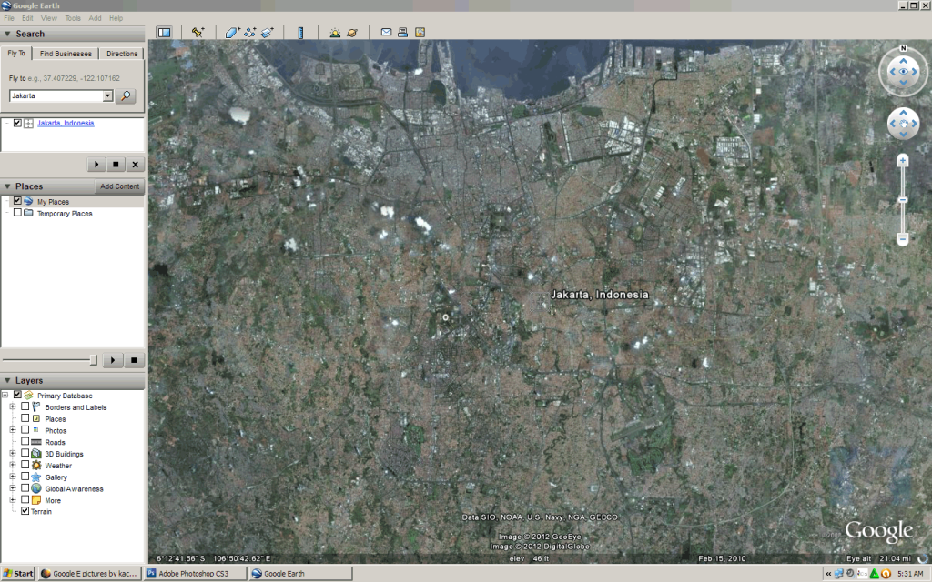Click the Gallery star layer icon
The image size is (932, 582).
[x=36, y=477]
